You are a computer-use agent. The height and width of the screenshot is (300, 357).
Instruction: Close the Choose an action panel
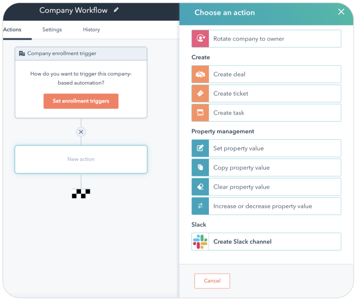(341, 12)
